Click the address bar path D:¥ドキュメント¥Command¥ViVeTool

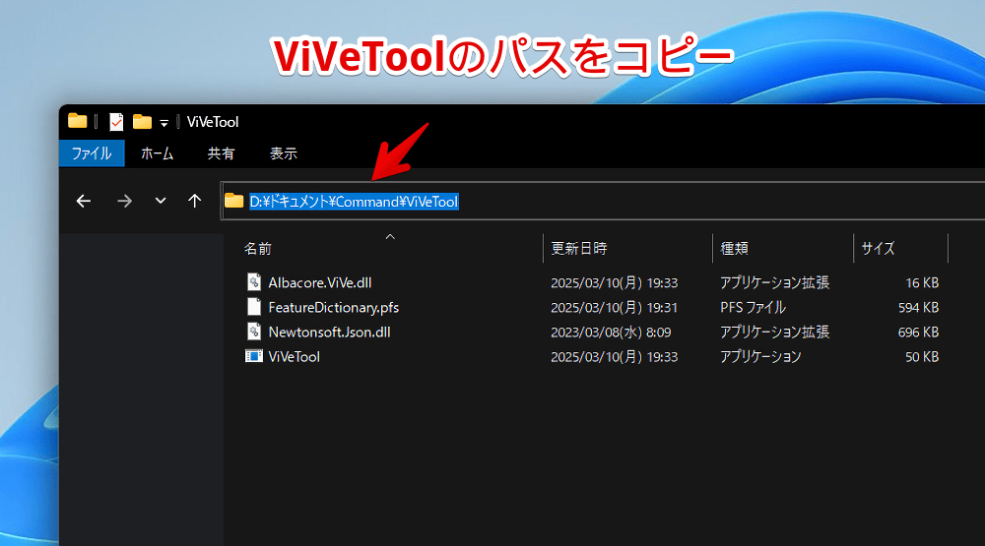[x=354, y=202]
